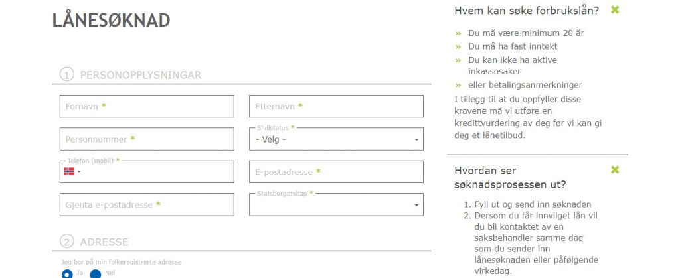The image size is (680, 278).
Task: Click the Fornavn input field
Action: point(147,106)
